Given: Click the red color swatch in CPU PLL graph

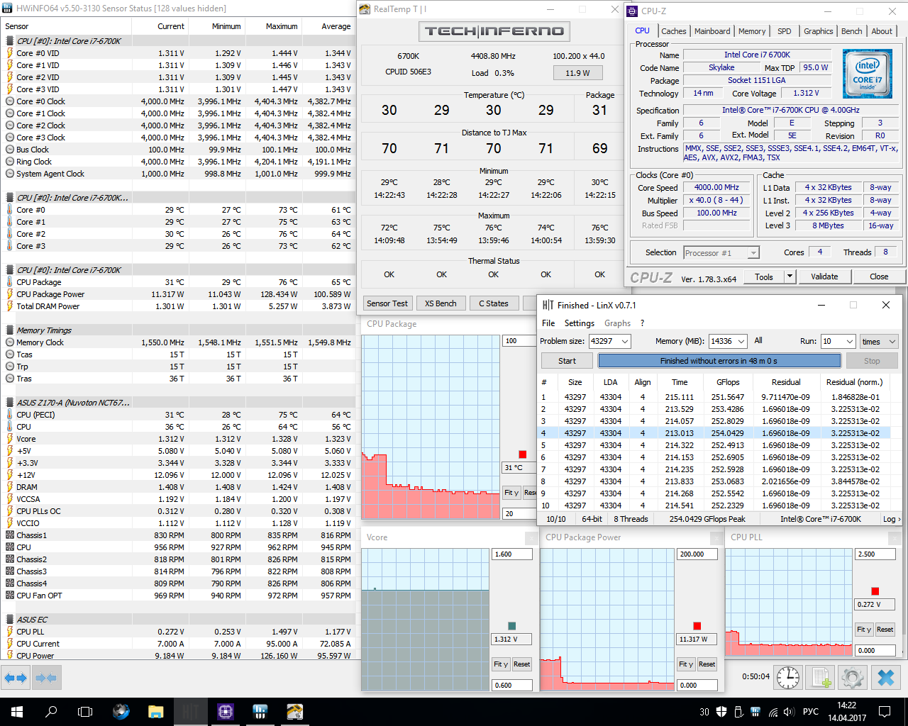Looking at the screenshot, I should 875,591.
